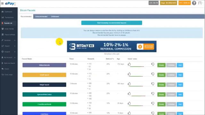Click the Users' votes column header
205x115 pixels.
click(132, 59)
